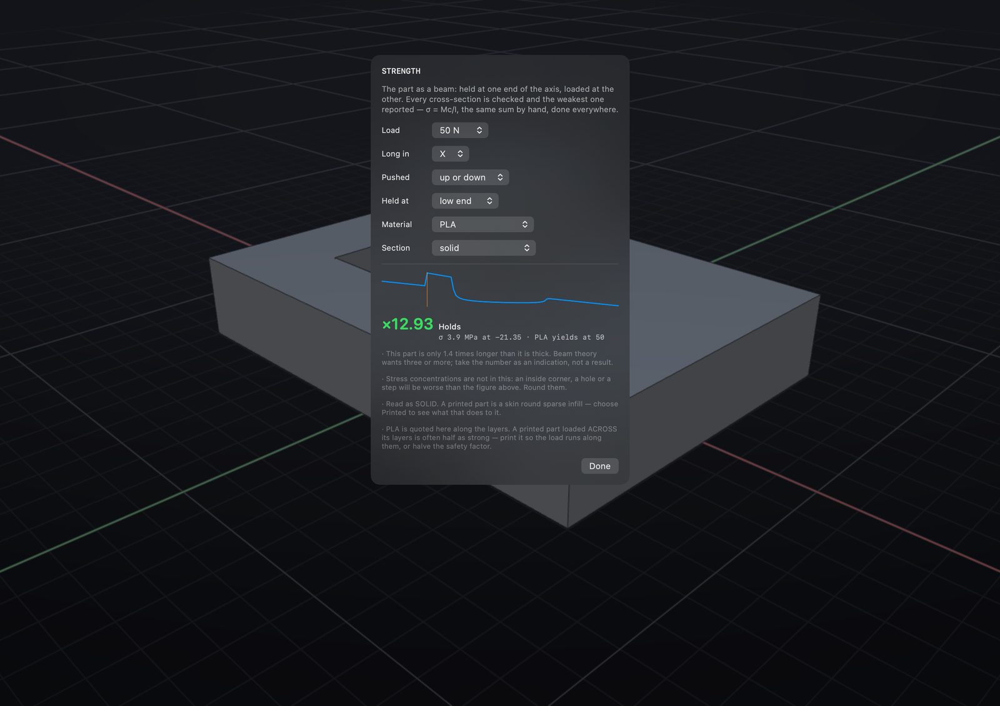Open the Held at dropdown
Viewport: 1000px width, 706px height.
coord(464,201)
